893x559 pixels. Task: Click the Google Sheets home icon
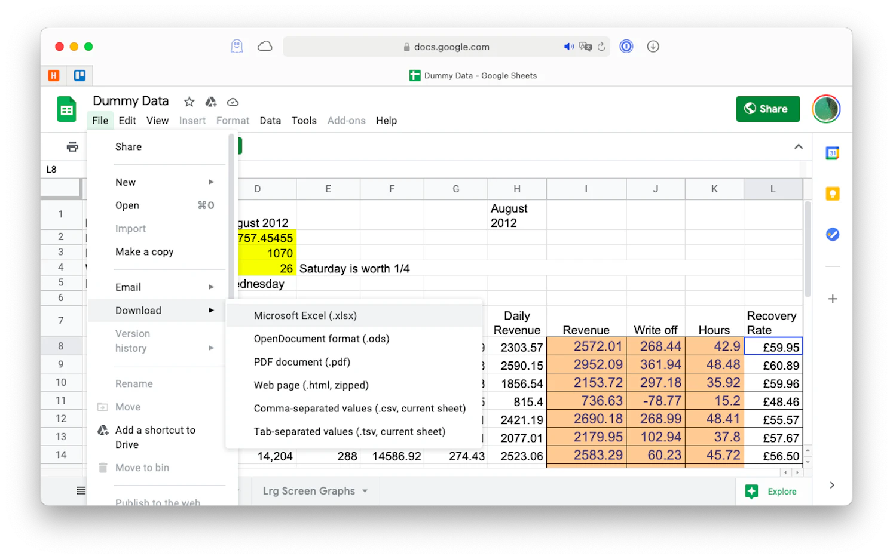[x=66, y=109]
